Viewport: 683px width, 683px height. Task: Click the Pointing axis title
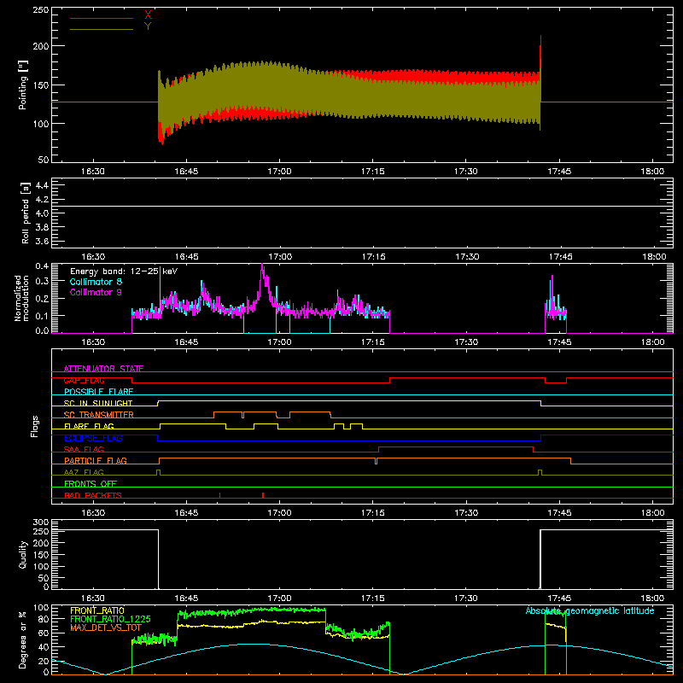coord(22,85)
